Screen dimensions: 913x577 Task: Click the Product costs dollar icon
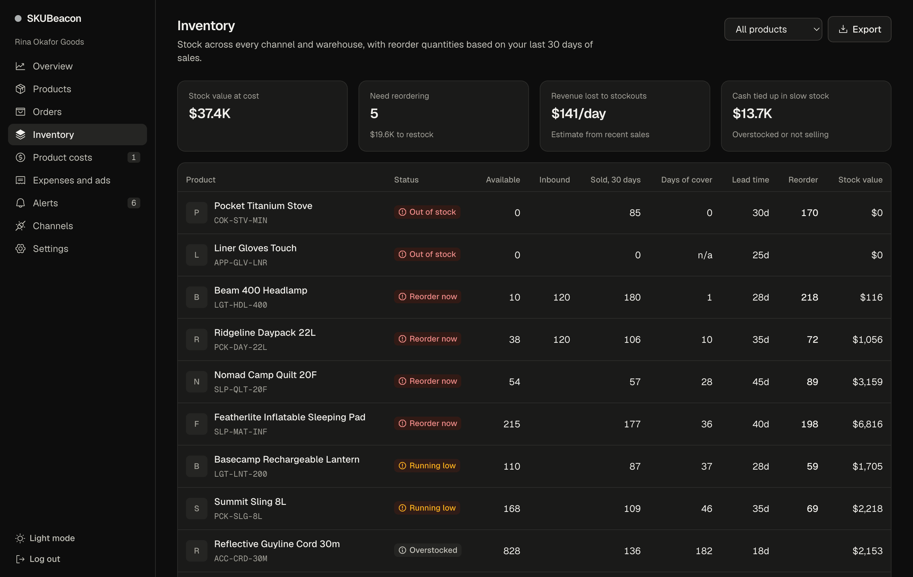[x=20, y=157]
